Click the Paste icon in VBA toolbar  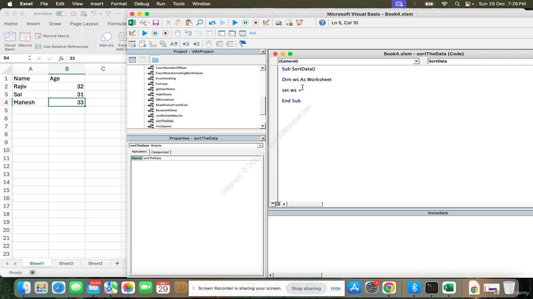point(189,22)
